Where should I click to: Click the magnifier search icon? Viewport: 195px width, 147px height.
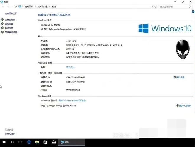pos(190,7)
